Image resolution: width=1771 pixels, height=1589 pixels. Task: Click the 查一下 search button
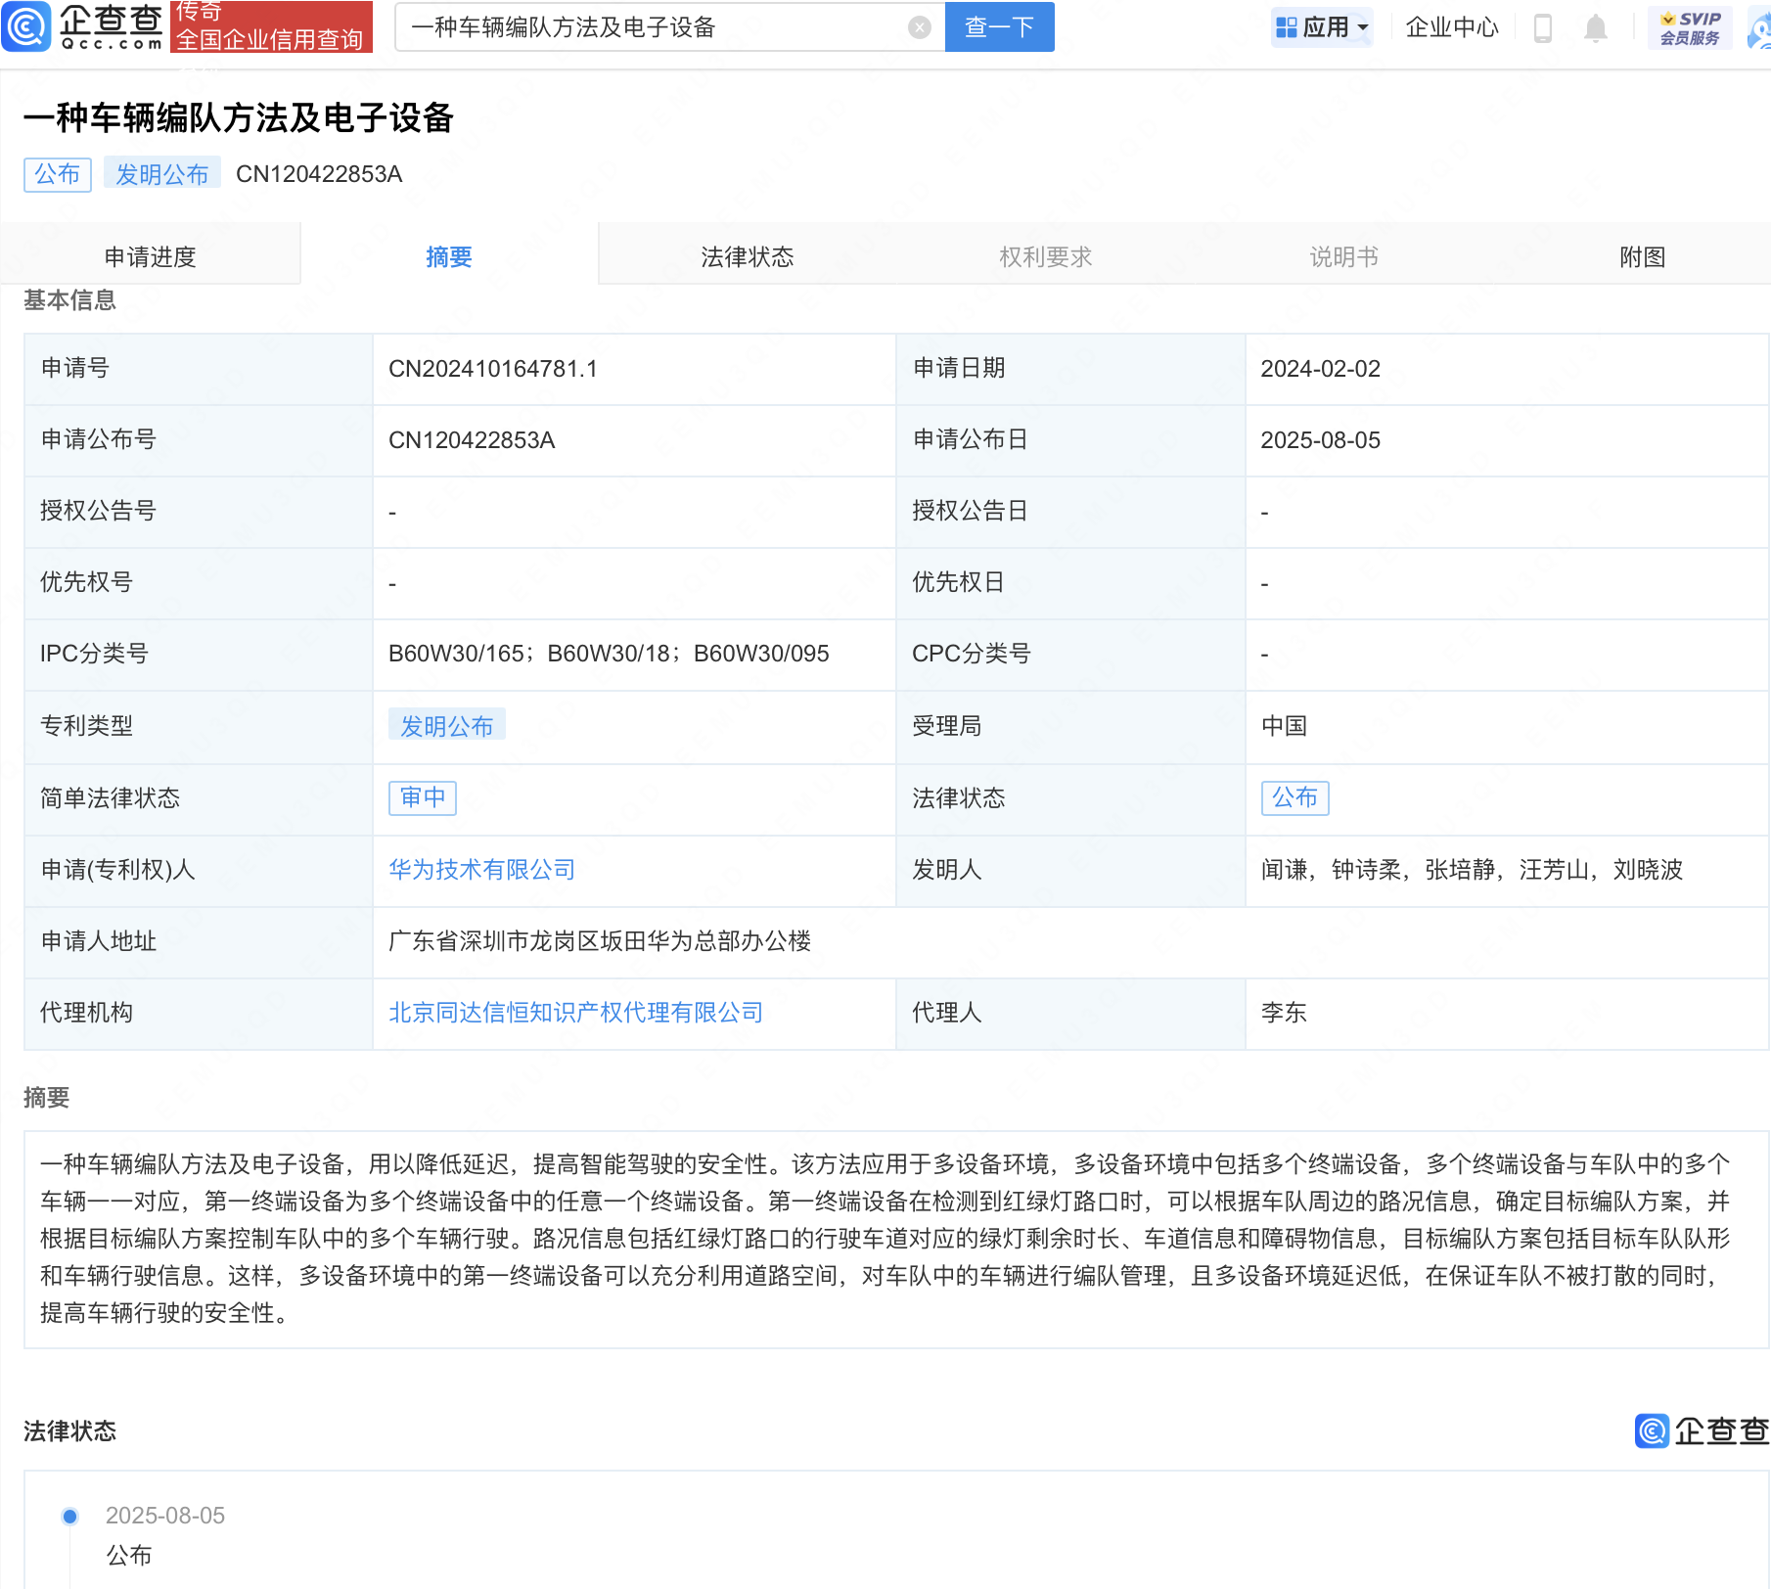pyautogui.click(x=999, y=26)
